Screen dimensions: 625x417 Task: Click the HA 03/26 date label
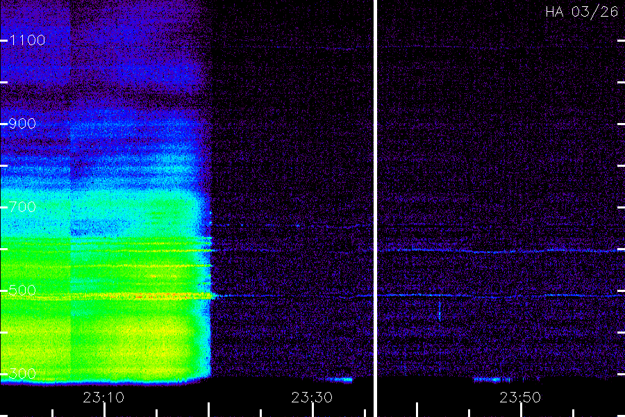click(581, 12)
